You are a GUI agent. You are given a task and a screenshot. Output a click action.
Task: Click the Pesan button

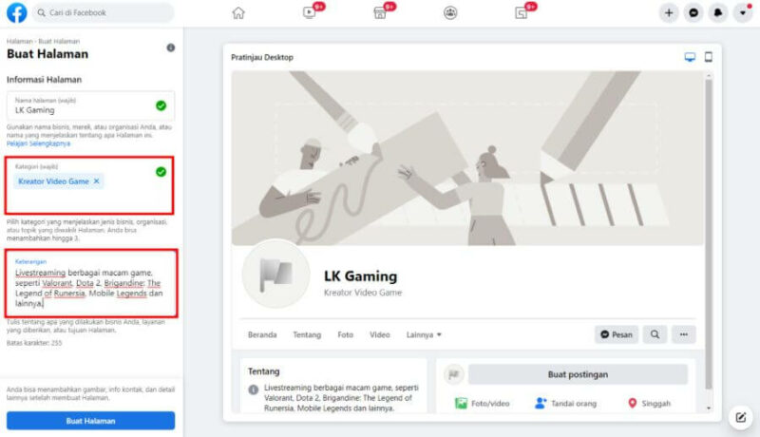point(617,334)
